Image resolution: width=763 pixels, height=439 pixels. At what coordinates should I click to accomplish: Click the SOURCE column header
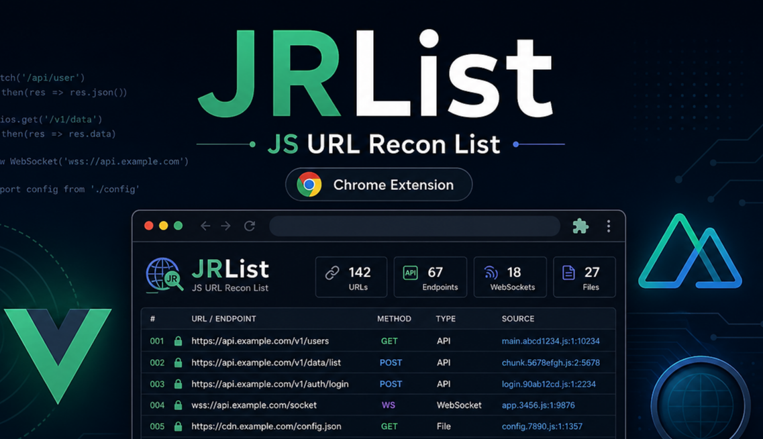tap(518, 319)
